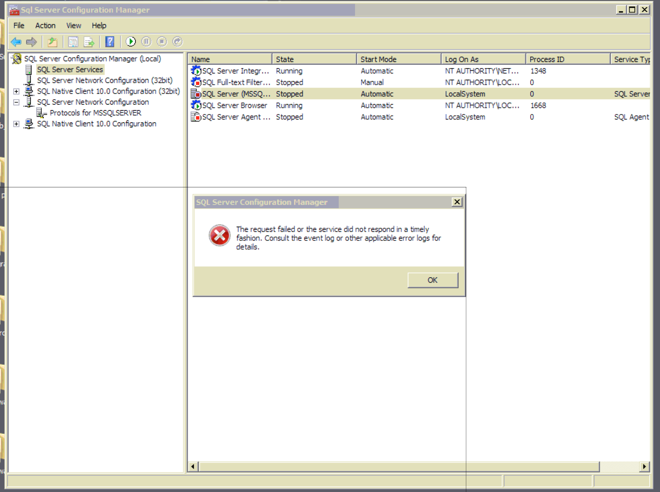Viewport: 660px width, 492px height.
Task: Click the Pause Service toolbar icon
Action: point(147,42)
